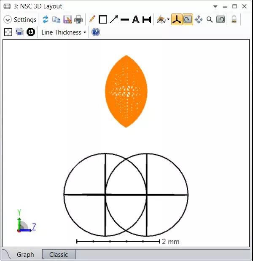Expand the Settings chevron

point(8,20)
